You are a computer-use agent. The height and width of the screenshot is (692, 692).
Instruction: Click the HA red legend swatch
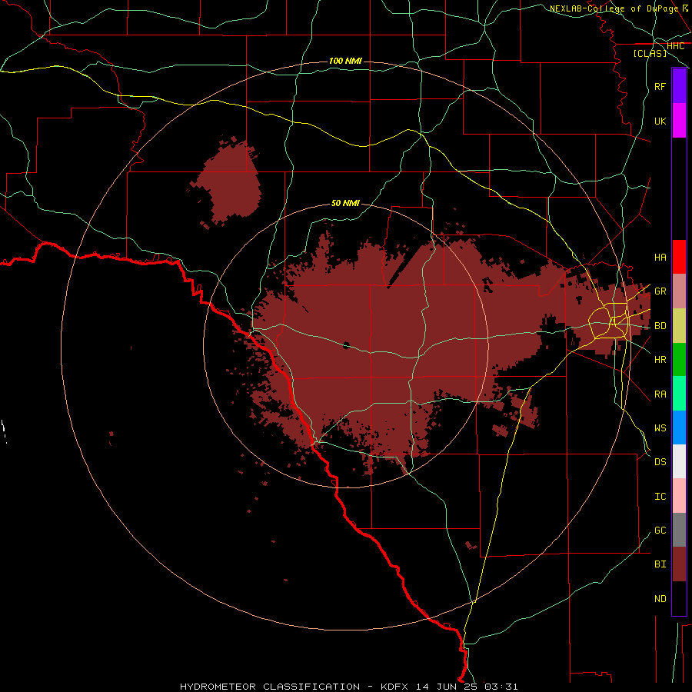click(x=679, y=257)
